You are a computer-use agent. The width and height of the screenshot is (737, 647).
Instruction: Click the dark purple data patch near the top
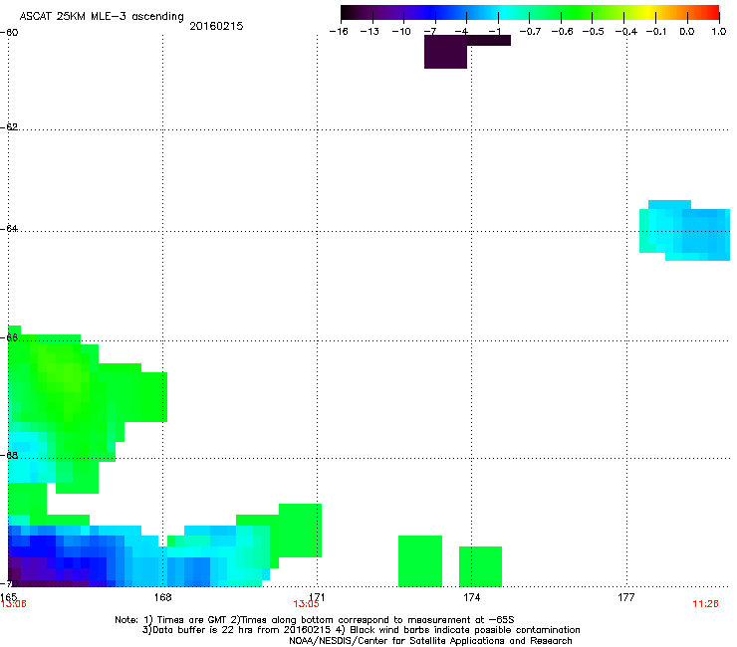click(445, 52)
